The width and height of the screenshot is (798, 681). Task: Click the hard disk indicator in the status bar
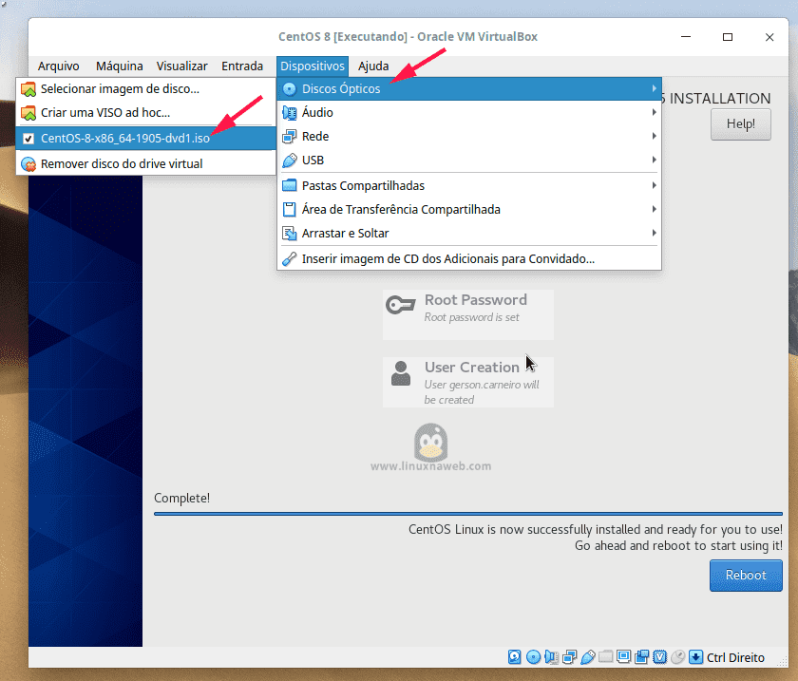coord(515,657)
